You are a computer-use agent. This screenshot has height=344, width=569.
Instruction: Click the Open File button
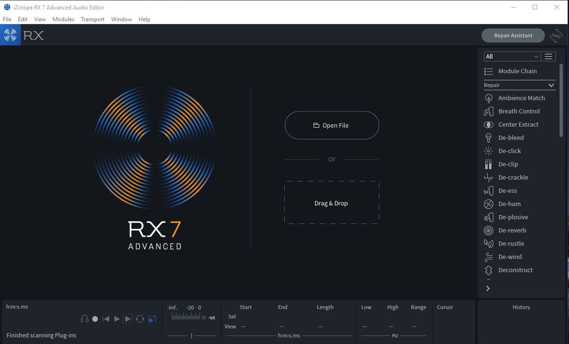(x=332, y=125)
